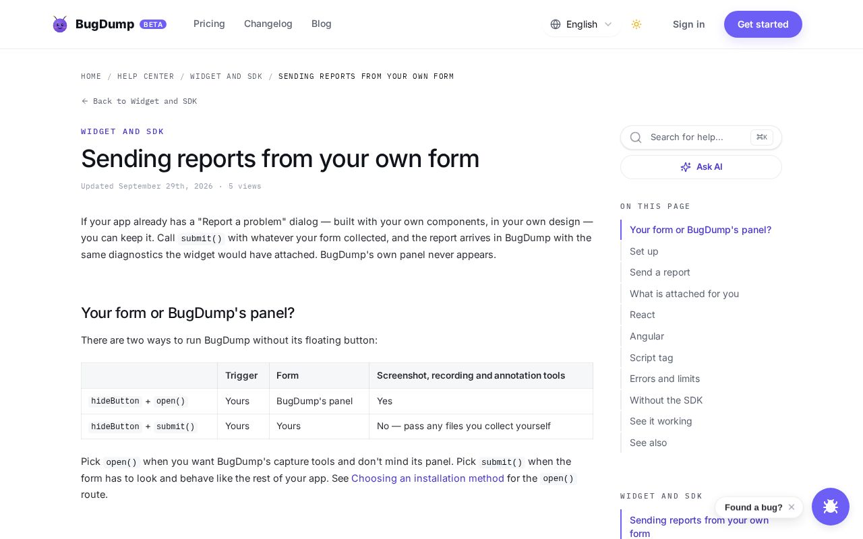Dismiss the Found a bug? tooltip
The width and height of the screenshot is (863, 539).
792,507
